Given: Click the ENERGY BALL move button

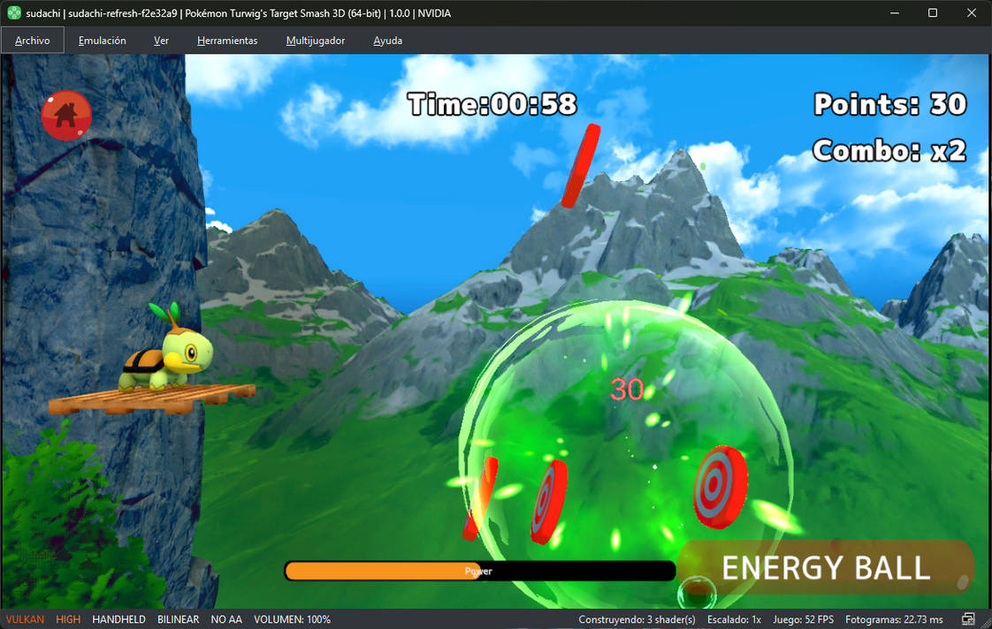Looking at the screenshot, I should click(826, 567).
